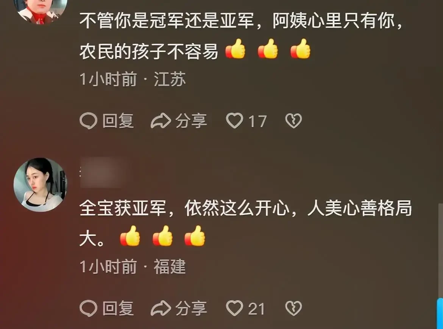The image size is (443, 329).
Task: Select the comment text 全宝获亚军，依然这么开心
Action: [x=185, y=208]
